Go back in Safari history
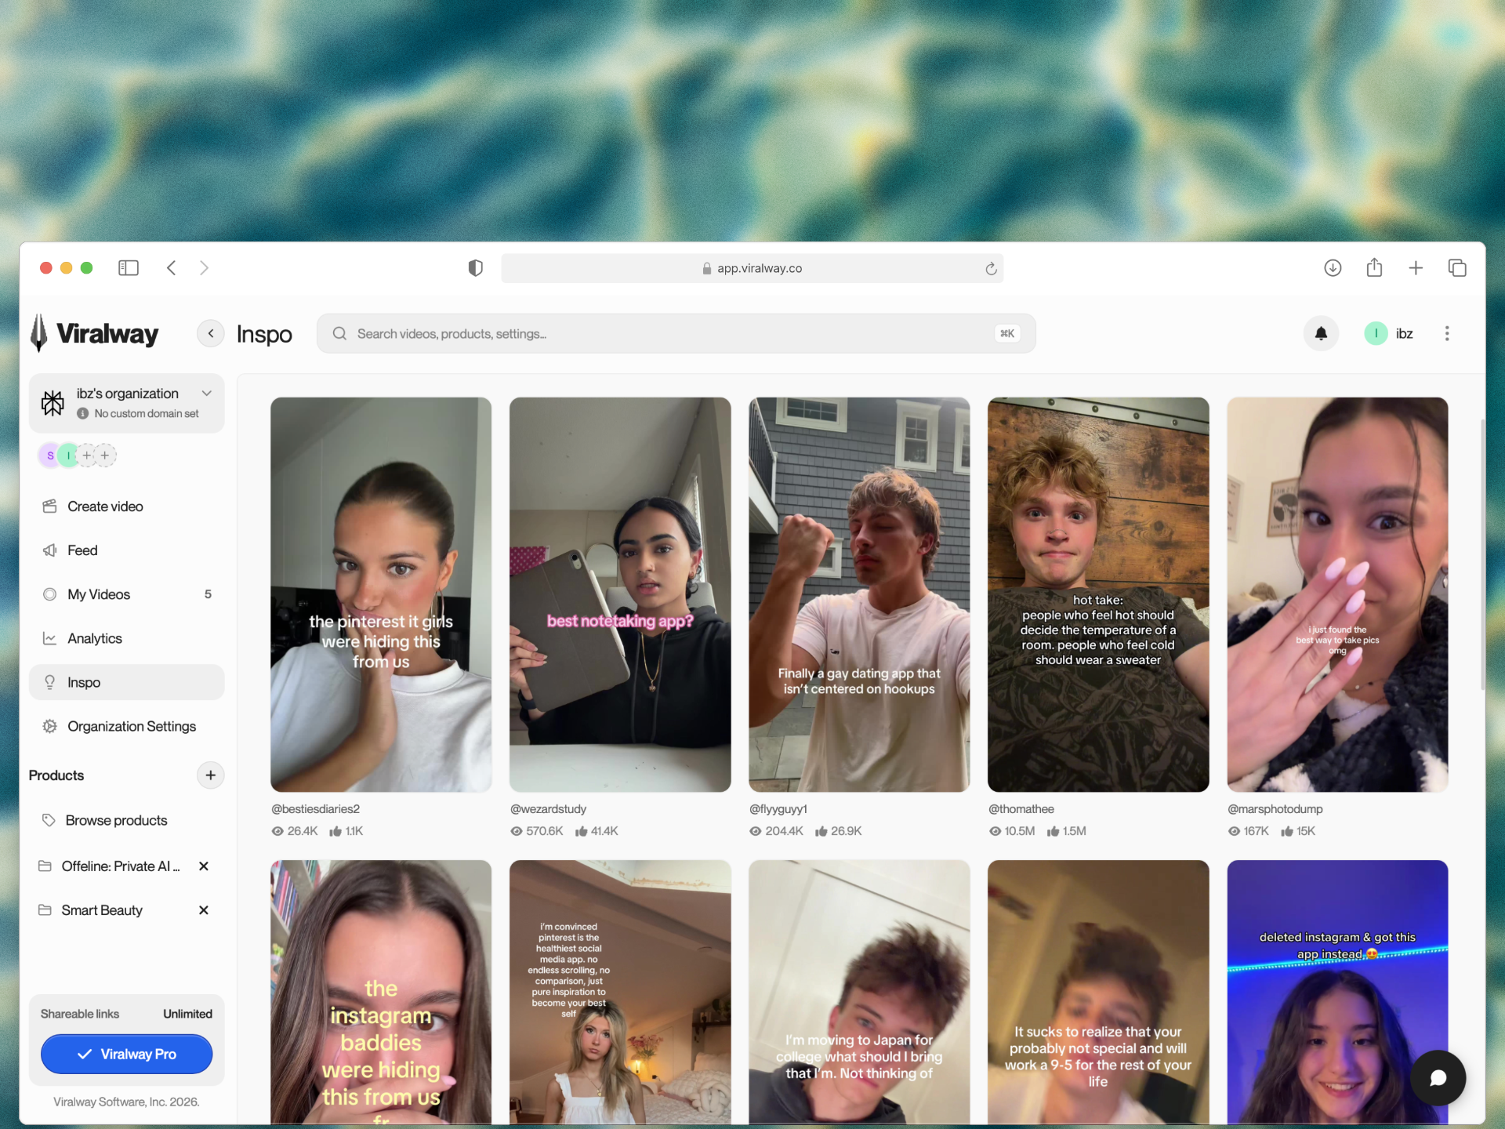Screen dimensions: 1505x1129 pyautogui.click(x=171, y=268)
